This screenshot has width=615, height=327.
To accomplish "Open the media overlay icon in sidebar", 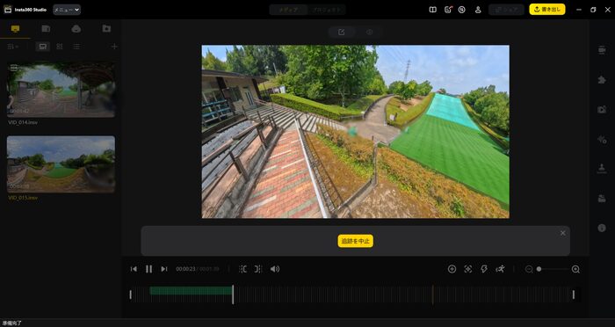I will 602,199.
